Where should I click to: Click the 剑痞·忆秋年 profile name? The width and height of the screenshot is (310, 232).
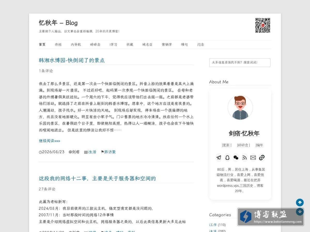(x=244, y=133)
